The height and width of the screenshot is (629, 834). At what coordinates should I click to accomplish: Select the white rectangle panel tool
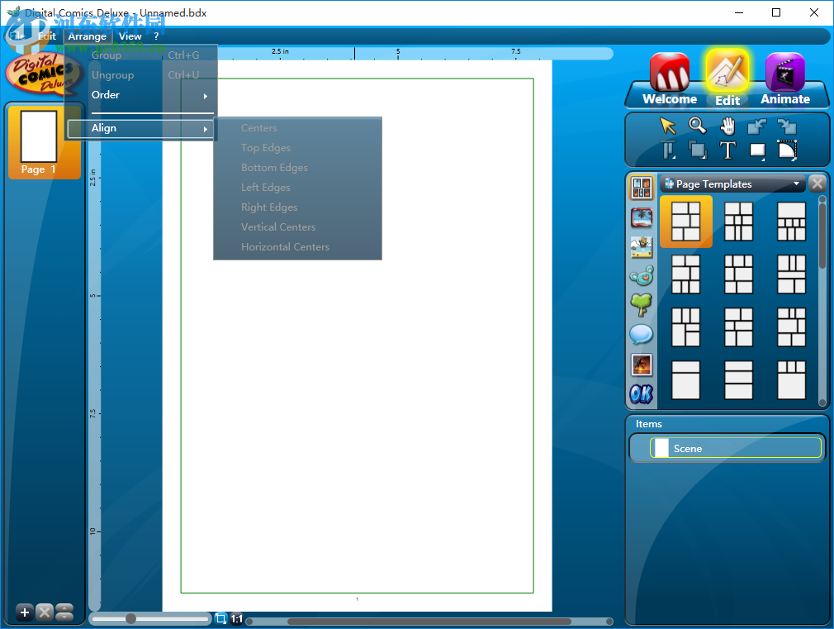click(x=757, y=150)
